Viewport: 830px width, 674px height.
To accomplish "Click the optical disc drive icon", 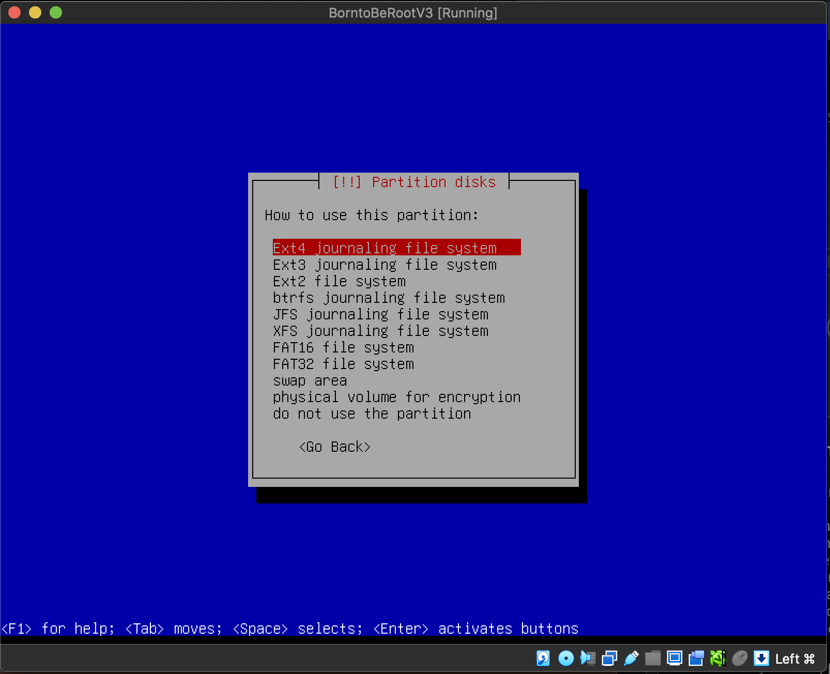I will (566, 658).
